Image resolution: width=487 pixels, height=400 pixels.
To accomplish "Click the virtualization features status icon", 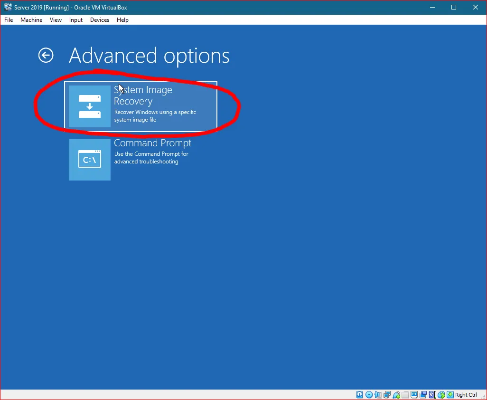I will coord(432,395).
